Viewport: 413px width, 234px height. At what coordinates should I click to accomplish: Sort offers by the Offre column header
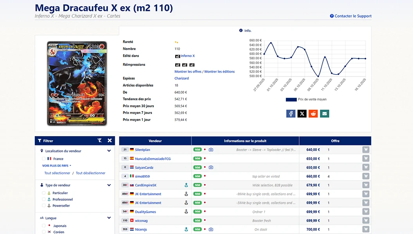[x=335, y=141]
